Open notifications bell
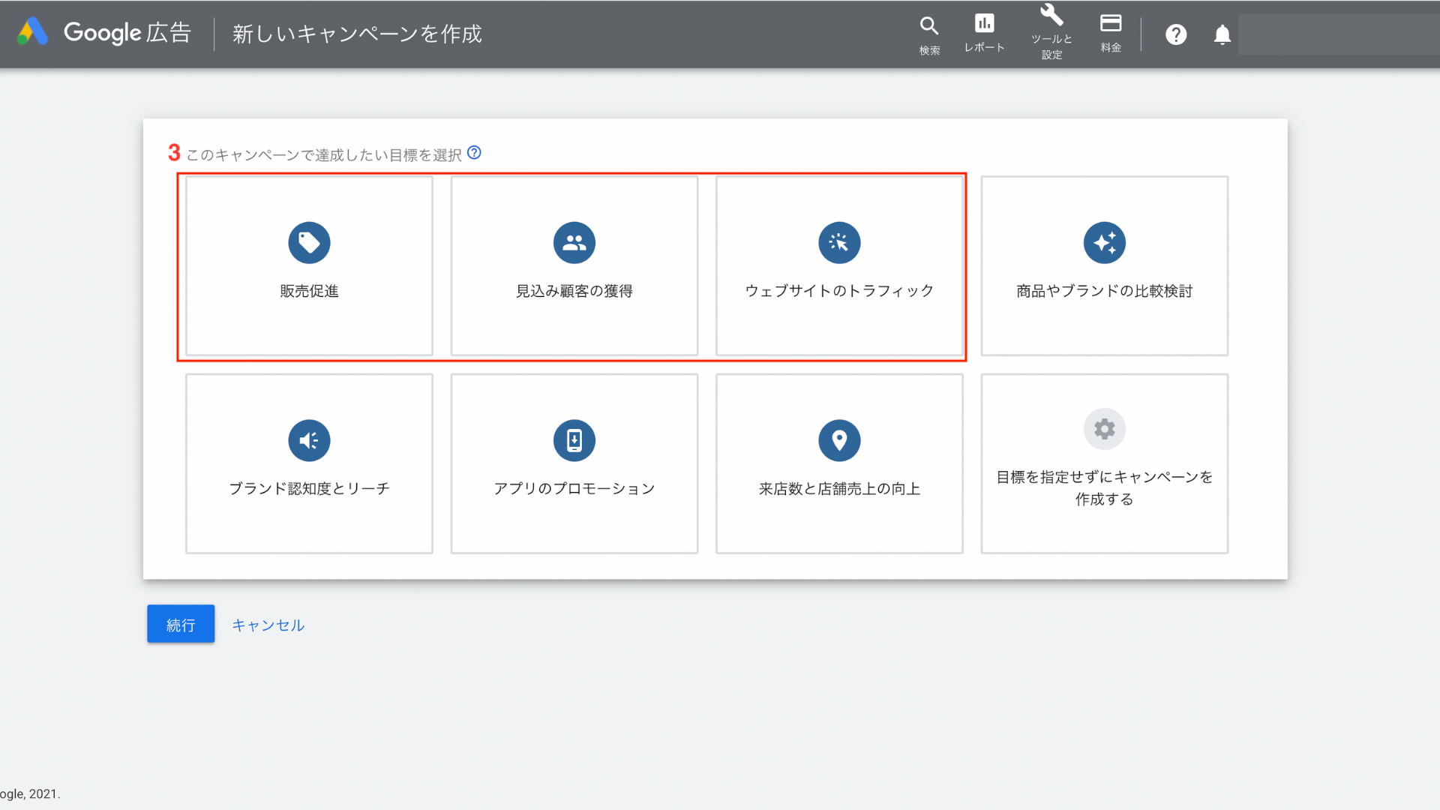Image resolution: width=1440 pixels, height=810 pixels. click(x=1222, y=34)
